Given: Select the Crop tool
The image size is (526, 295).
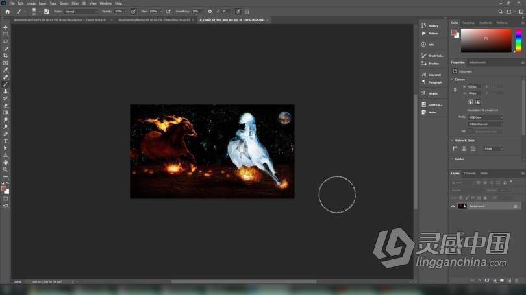Looking at the screenshot, I should [x=5, y=56].
